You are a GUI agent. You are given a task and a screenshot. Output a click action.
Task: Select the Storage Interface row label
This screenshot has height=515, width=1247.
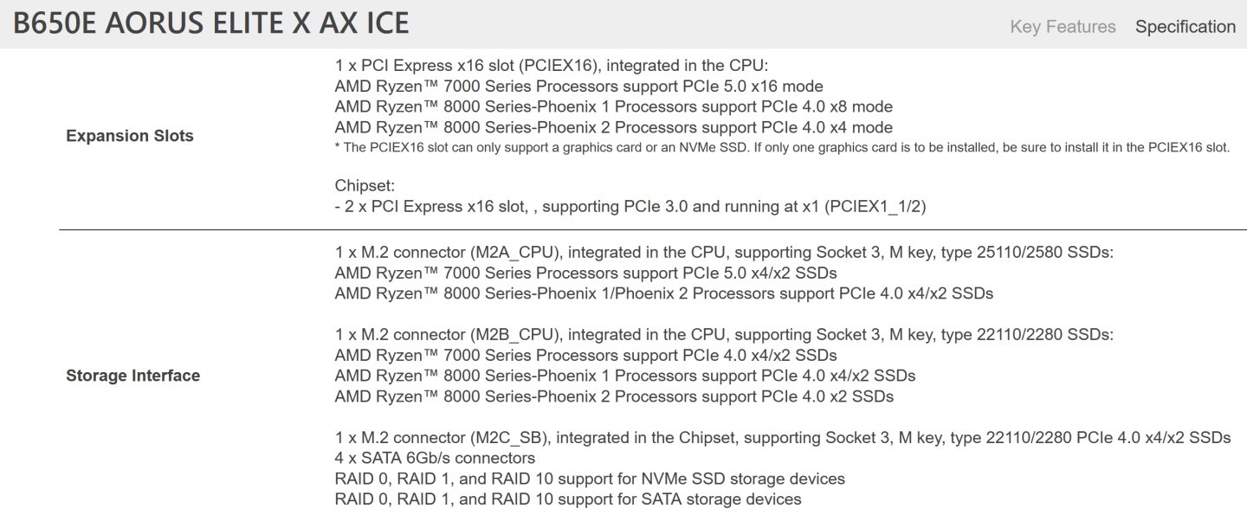(132, 376)
